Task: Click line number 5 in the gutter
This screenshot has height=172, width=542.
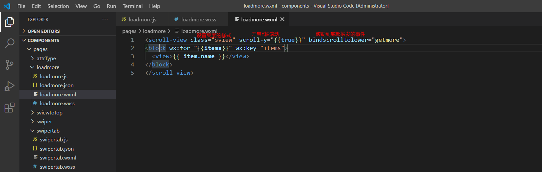Action: tap(132, 73)
